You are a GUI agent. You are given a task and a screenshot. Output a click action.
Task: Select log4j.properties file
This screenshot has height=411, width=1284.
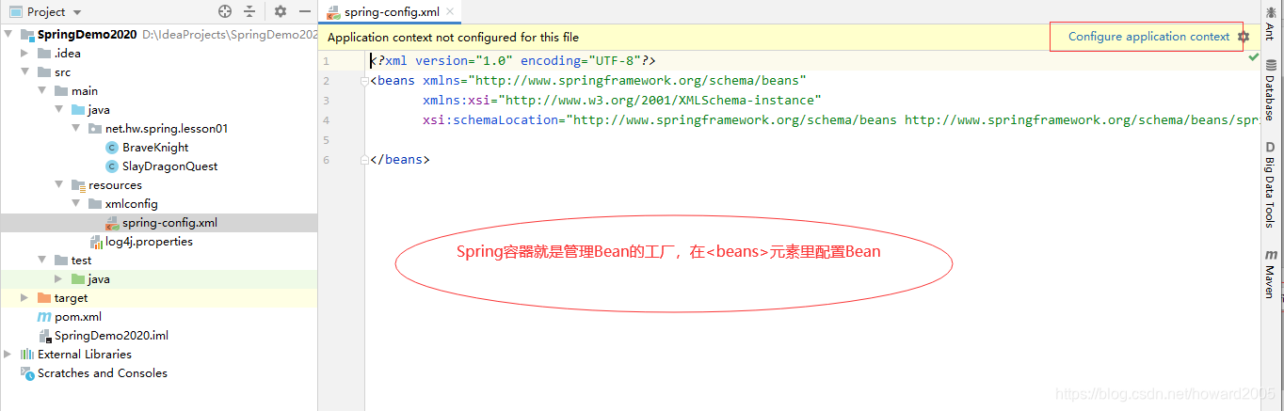coord(149,242)
